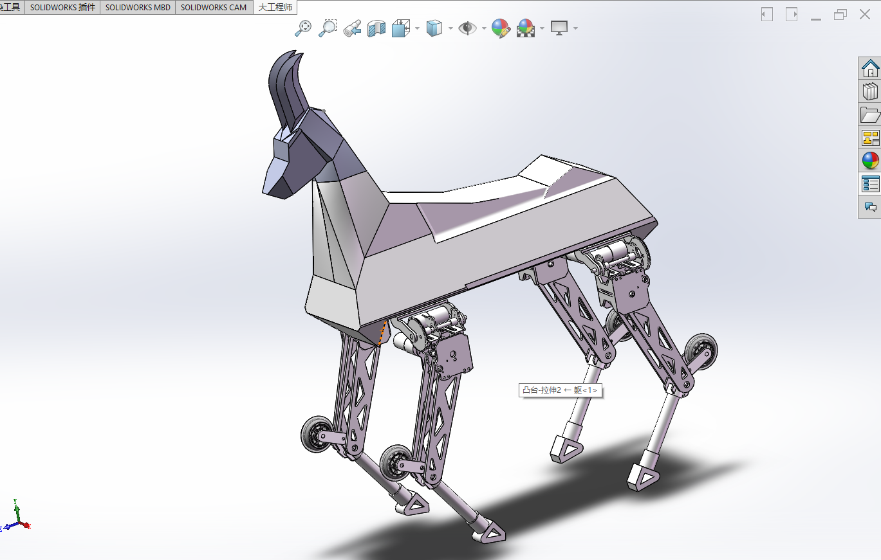Open View Settings monitor icon

coord(559,28)
